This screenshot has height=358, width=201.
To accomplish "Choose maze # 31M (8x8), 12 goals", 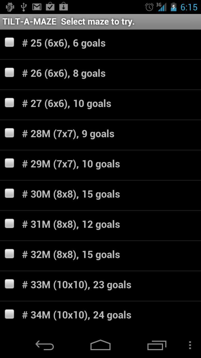I will click(x=100, y=226).
